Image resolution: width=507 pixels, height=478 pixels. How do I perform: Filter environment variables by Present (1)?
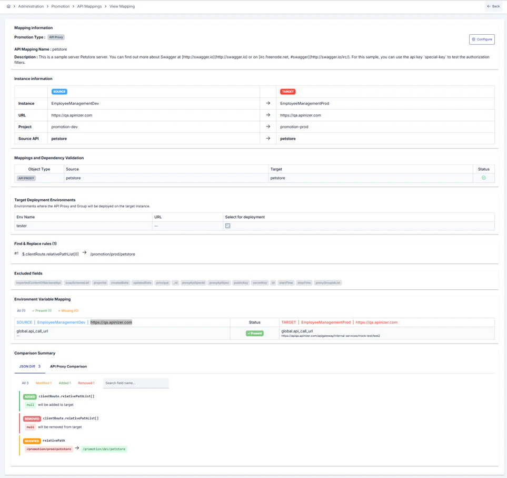(42, 311)
